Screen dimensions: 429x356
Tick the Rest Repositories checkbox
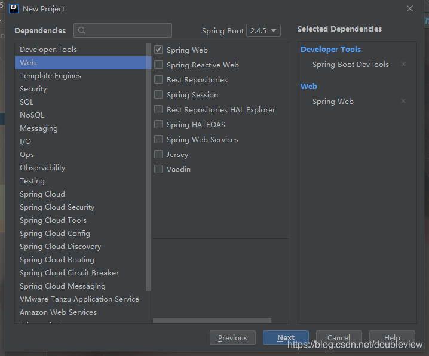158,79
